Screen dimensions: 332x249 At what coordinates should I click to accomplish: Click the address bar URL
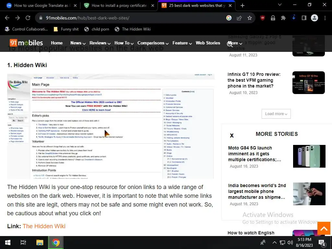click(88, 18)
